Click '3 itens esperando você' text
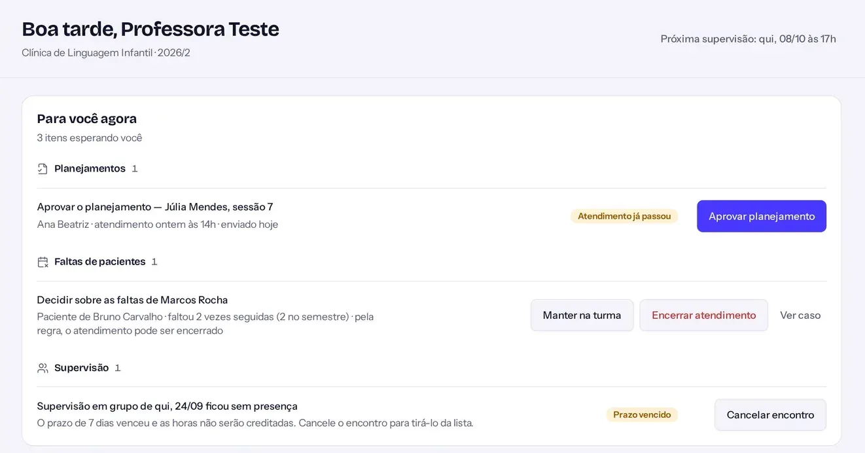Image resolution: width=865 pixels, height=453 pixels. [90, 137]
